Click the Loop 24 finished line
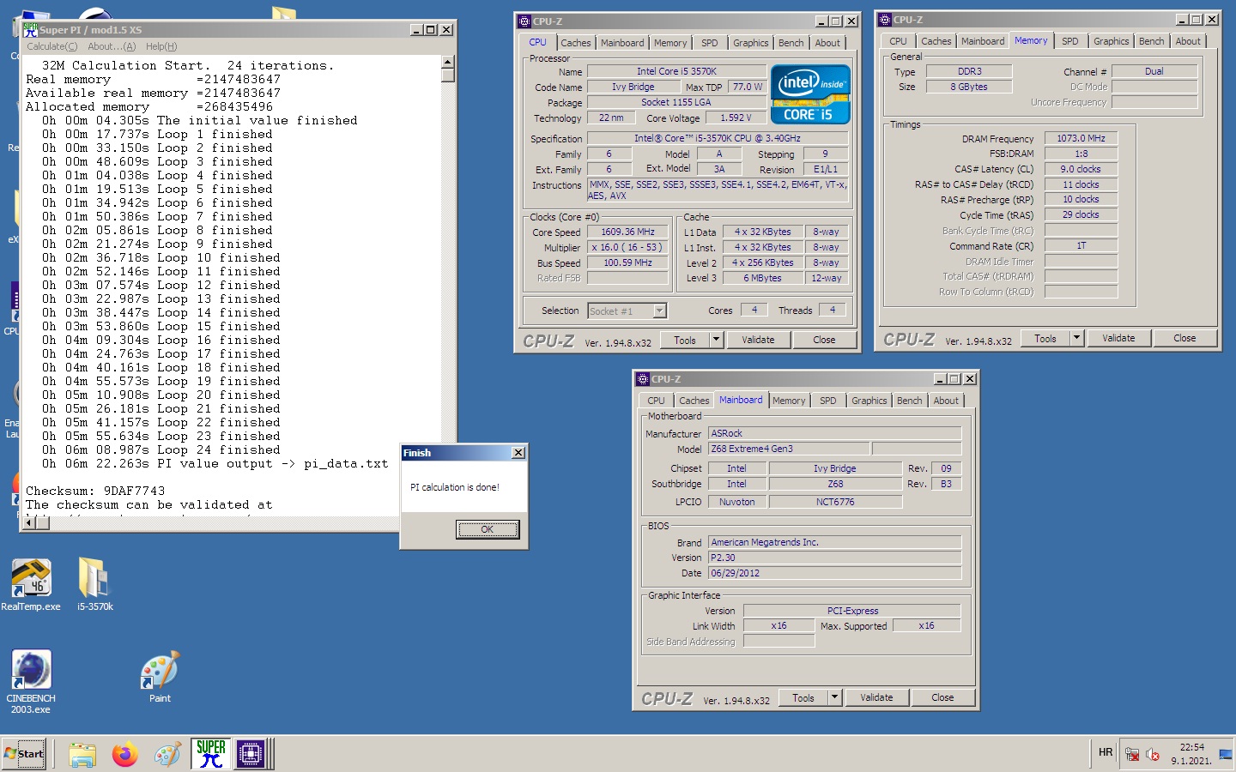The height and width of the screenshot is (772, 1236). click(161, 449)
